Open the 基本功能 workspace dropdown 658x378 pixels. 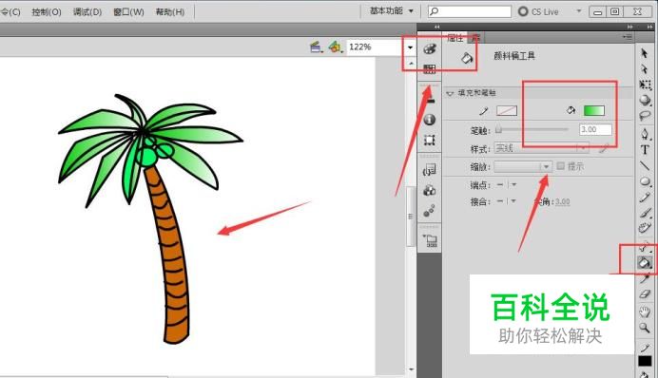click(x=391, y=10)
